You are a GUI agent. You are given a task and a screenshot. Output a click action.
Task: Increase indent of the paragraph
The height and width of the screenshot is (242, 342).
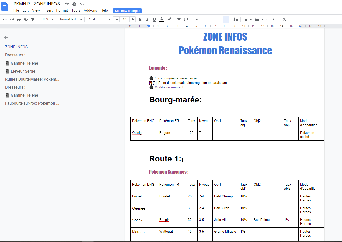point(275,19)
